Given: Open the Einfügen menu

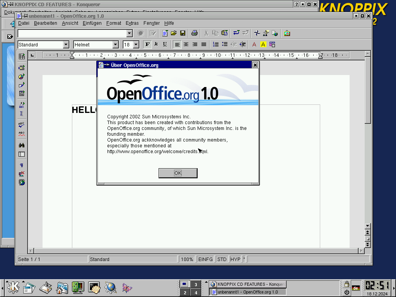Looking at the screenshot, I should click(x=92, y=23).
